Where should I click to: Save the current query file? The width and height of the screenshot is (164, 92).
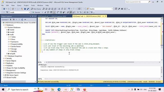tap(25, 9)
